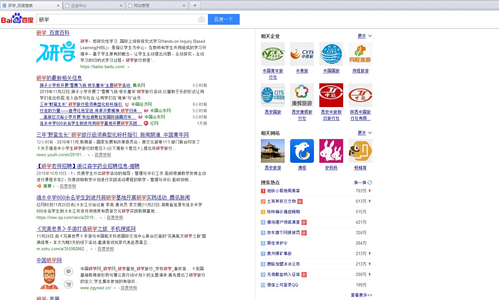Expand the 相关企业 section with 展开
The width and height of the screenshot is (499, 300).
click(365, 36)
